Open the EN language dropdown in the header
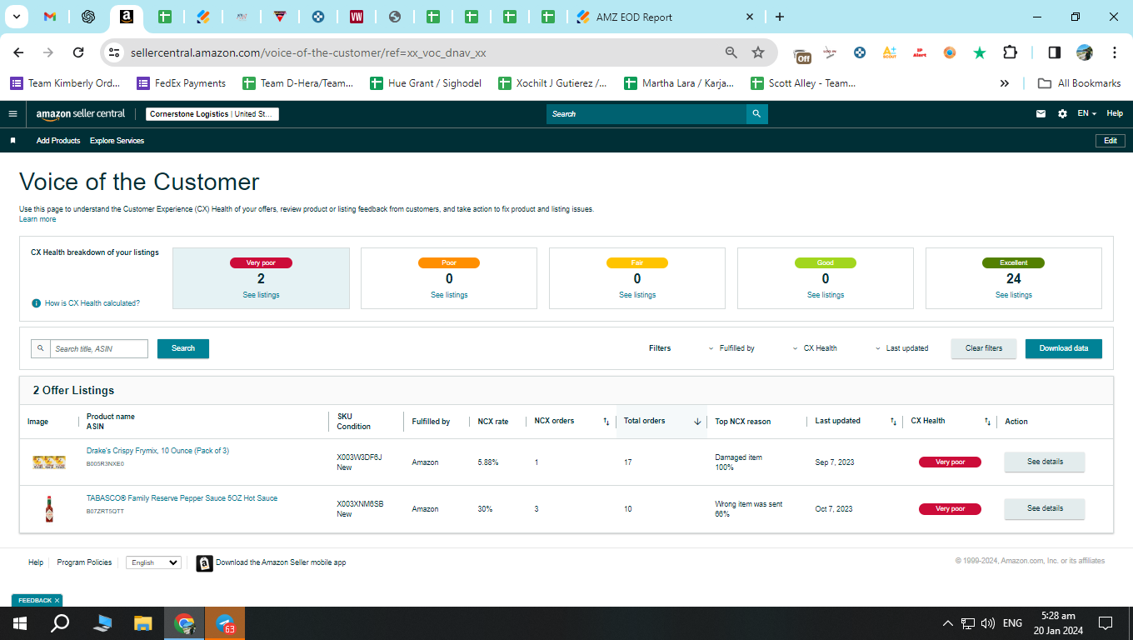The width and height of the screenshot is (1133, 640). (1087, 114)
